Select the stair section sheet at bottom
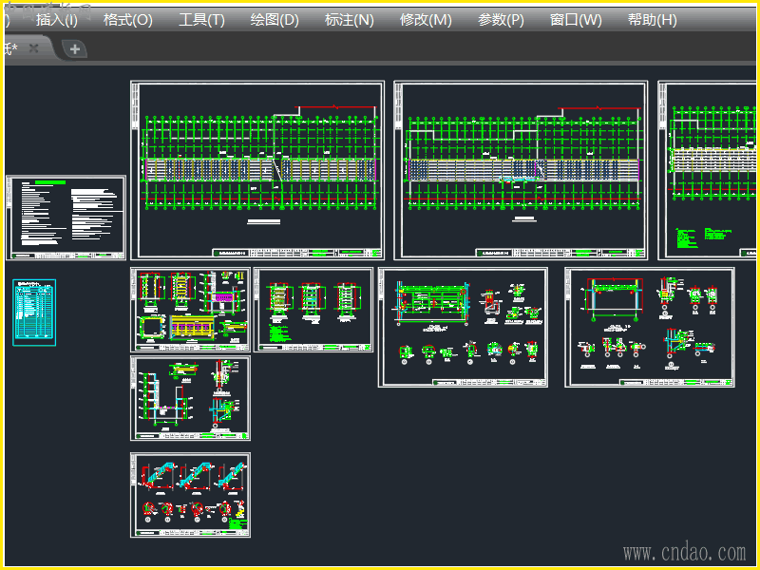This screenshot has height=570, width=760. pos(190,495)
